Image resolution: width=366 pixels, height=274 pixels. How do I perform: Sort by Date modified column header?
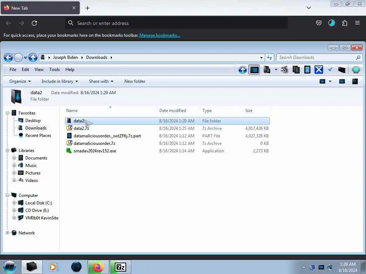point(178,111)
